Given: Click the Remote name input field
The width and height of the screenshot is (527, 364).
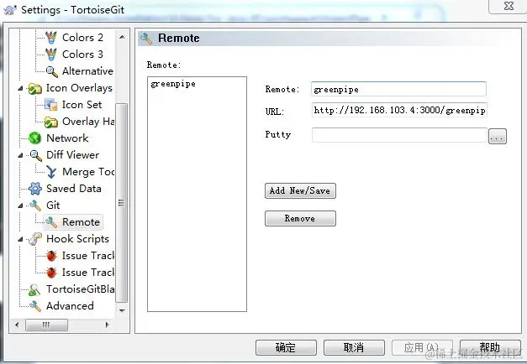Looking at the screenshot, I should [398, 89].
